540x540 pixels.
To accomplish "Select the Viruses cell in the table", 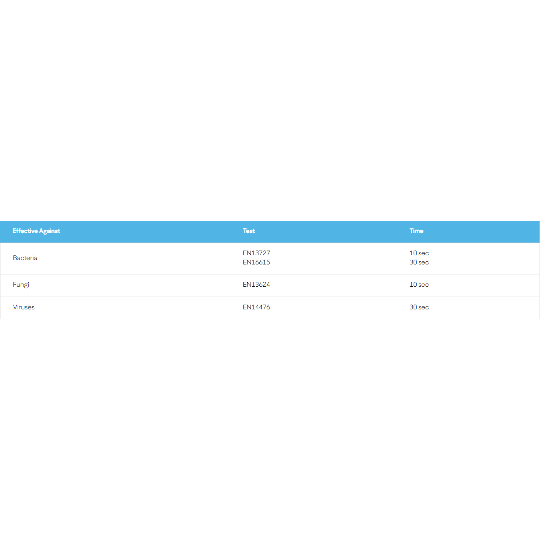I will [x=24, y=307].
